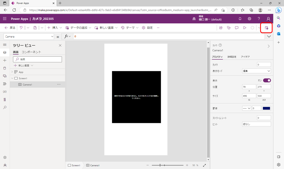This screenshot has width=284, height=169.
Task: Open the border style dropdown
Action: pos(247,108)
